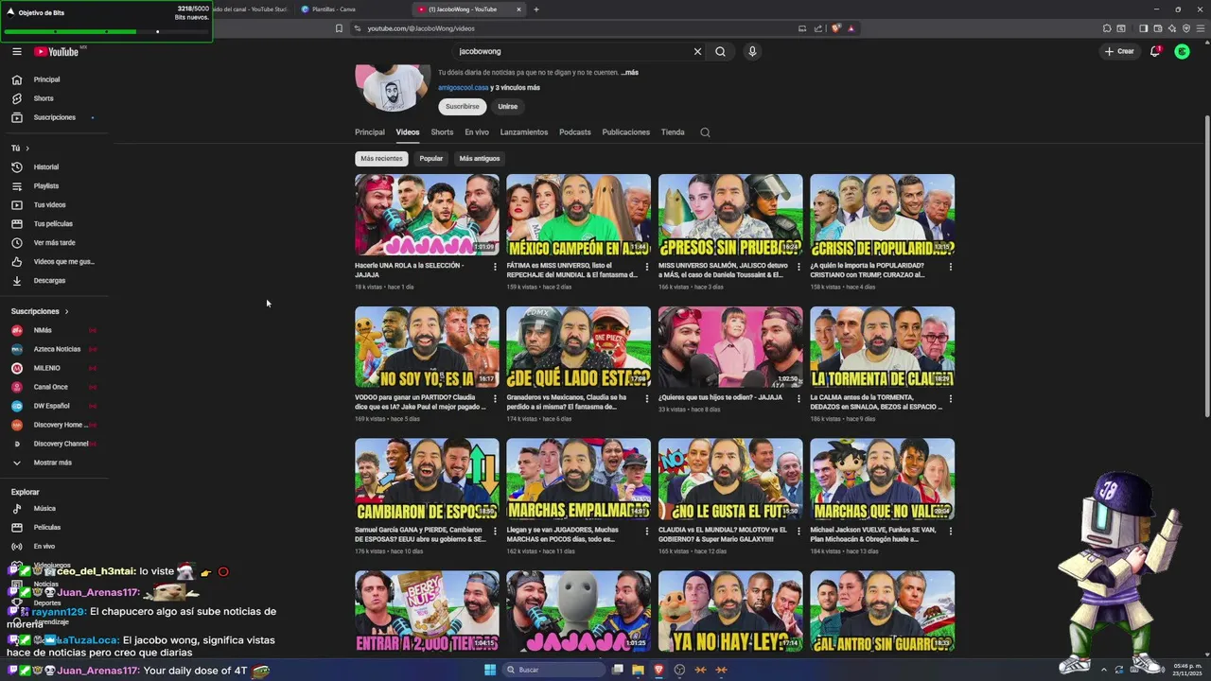Open Shorts in the sidebar

click(57, 98)
